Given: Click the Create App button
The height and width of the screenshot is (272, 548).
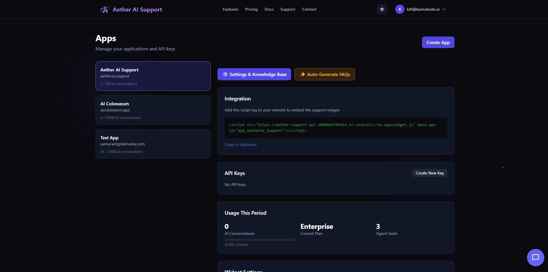Looking at the screenshot, I should (x=438, y=42).
